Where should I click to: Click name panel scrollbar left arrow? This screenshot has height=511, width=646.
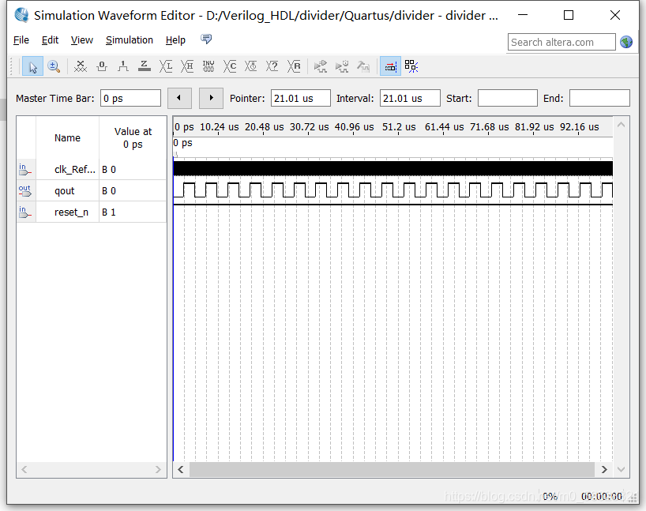(24, 469)
